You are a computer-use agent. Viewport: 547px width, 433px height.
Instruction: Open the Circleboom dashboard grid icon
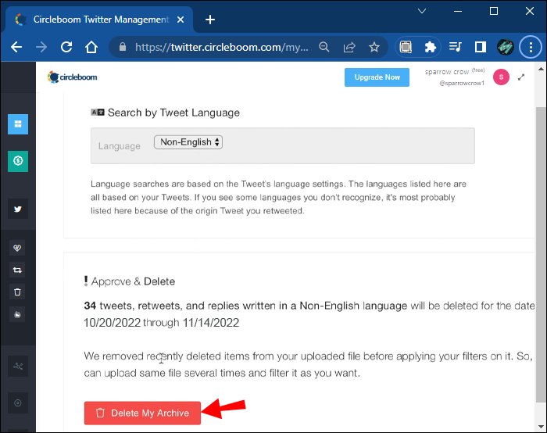[x=18, y=123]
